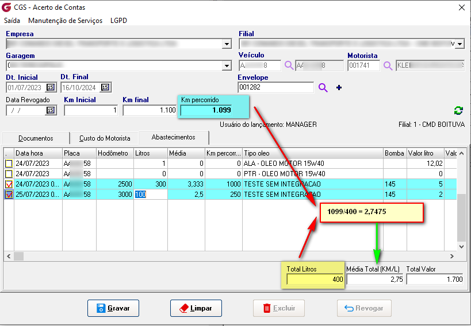Click scroll-down arrow of grid vertical scrollbar
Image resolution: width=471 pixels, height=326 pixels.
(x=461, y=247)
